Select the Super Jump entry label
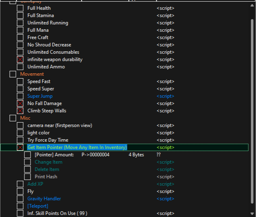The height and width of the screenshot is (217, 256). pyautogui.click(x=40, y=96)
